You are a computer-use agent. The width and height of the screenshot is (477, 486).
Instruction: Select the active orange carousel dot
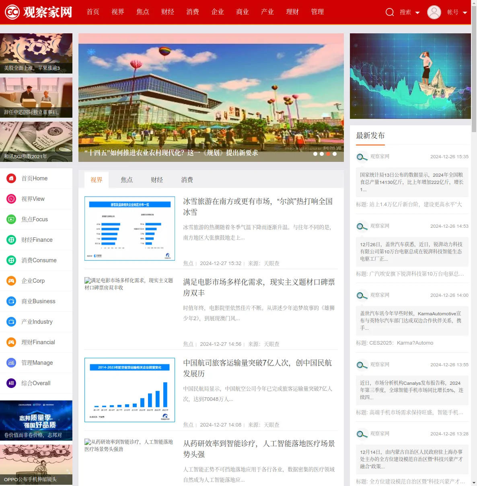[328, 154]
